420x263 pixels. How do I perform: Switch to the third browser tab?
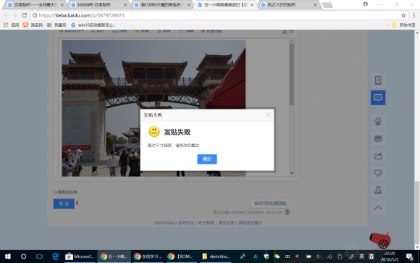click(161, 5)
